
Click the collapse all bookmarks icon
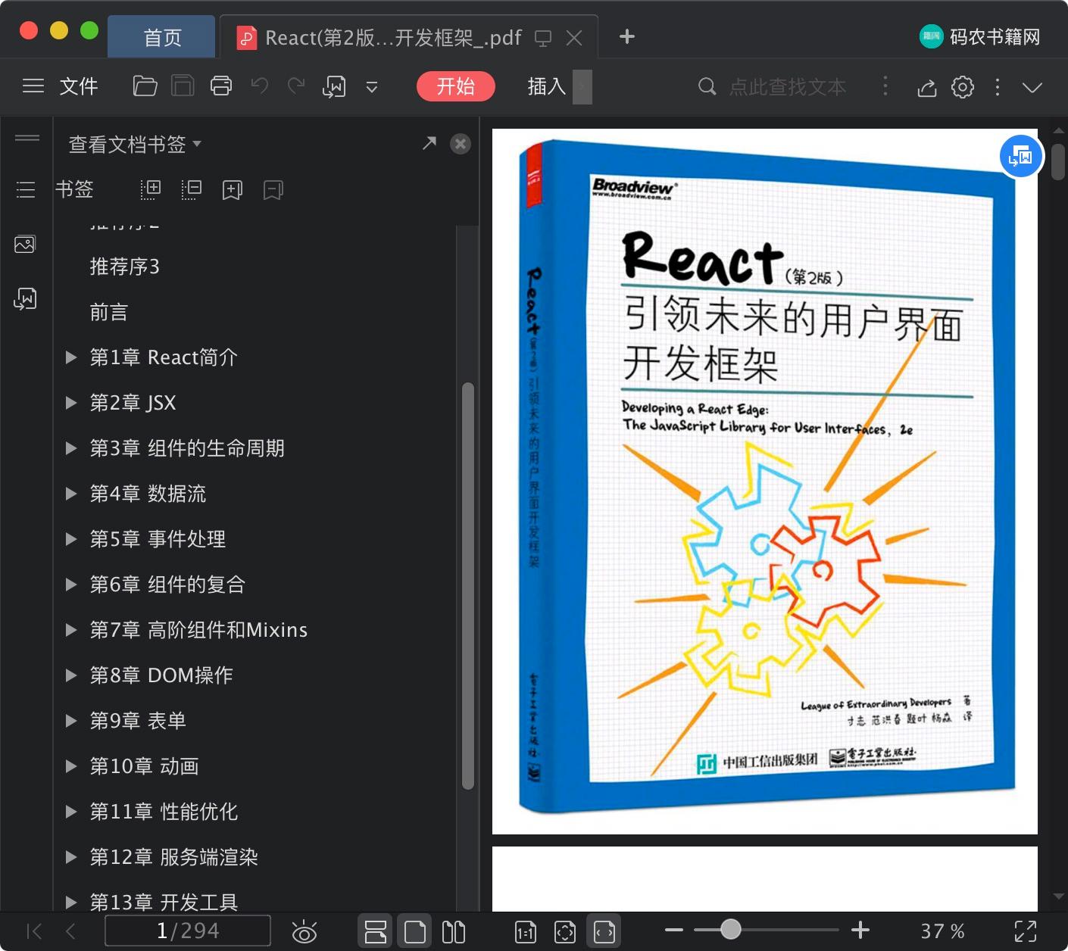[x=191, y=189]
